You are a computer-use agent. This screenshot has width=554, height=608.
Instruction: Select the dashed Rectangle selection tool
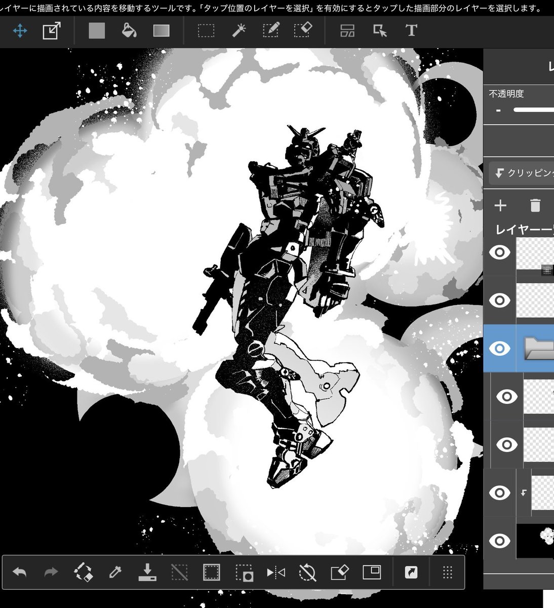(206, 31)
